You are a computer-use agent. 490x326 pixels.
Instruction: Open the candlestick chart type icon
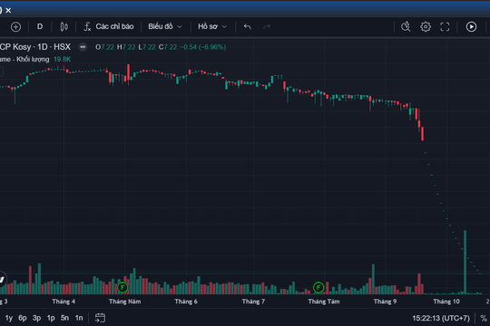coord(64,27)
